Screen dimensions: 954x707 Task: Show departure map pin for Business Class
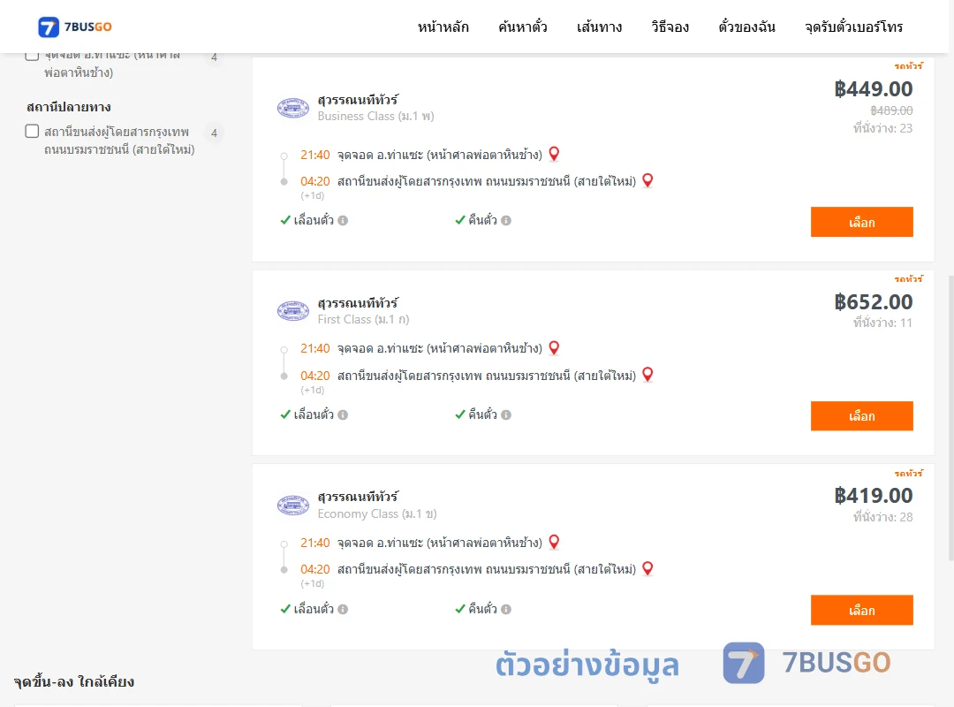point(554,154)
